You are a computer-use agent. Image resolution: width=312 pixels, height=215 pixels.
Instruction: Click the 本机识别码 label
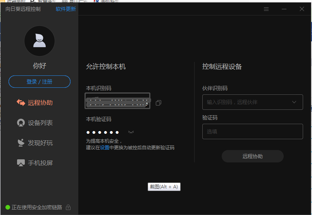coord(98,88)
